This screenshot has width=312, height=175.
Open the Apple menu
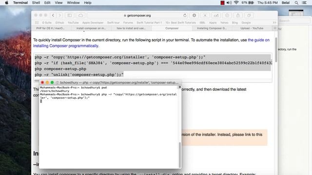point(6,2)
